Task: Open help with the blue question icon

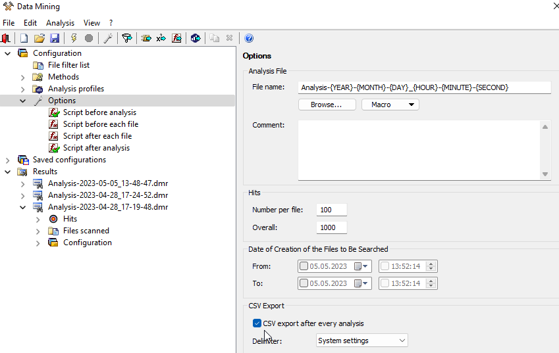Action: [249, 38]
